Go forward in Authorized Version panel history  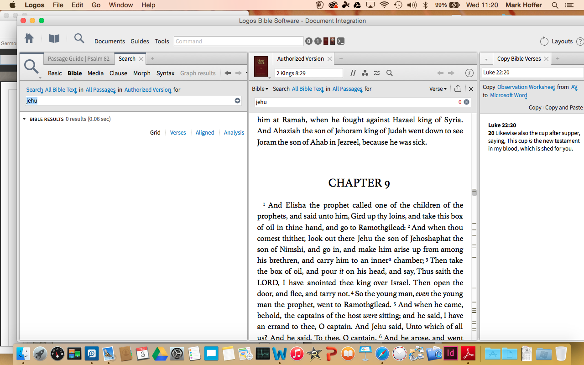[x=451, y=73]
